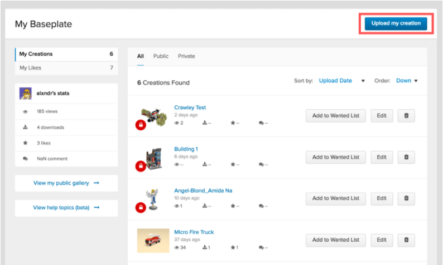Open My Likes in the sidebar
443x265 pixels.
[66, 68]
